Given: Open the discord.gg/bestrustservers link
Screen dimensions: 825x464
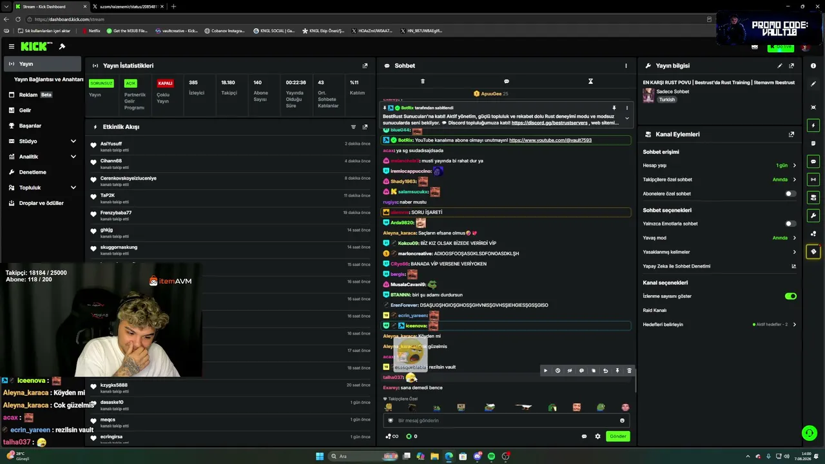Looking at the screenshot, I should click(x=550, y=123).
